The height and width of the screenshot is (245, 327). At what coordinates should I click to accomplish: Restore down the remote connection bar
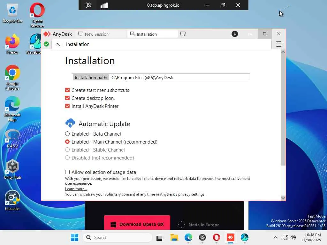point(223,5)
